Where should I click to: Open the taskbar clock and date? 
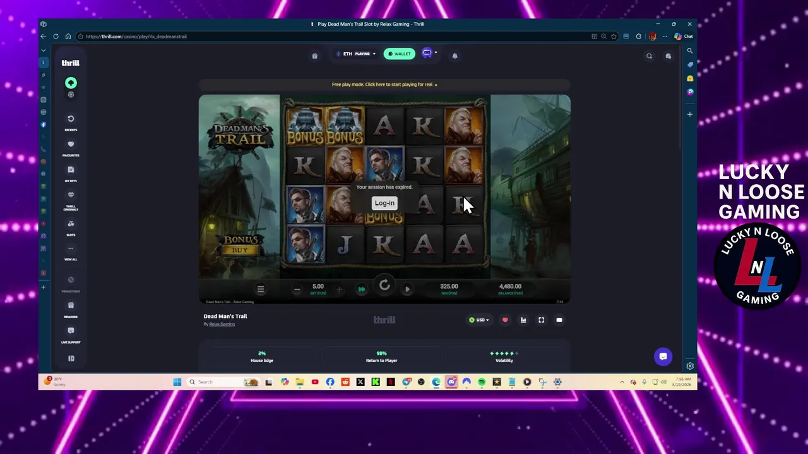click(x=682, y=381)
